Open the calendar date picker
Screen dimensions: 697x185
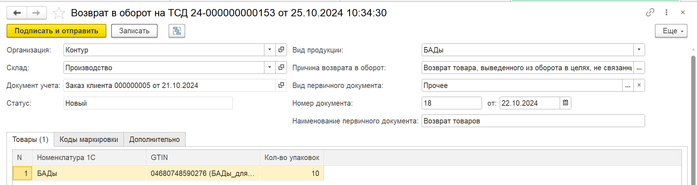pos(566,103)
